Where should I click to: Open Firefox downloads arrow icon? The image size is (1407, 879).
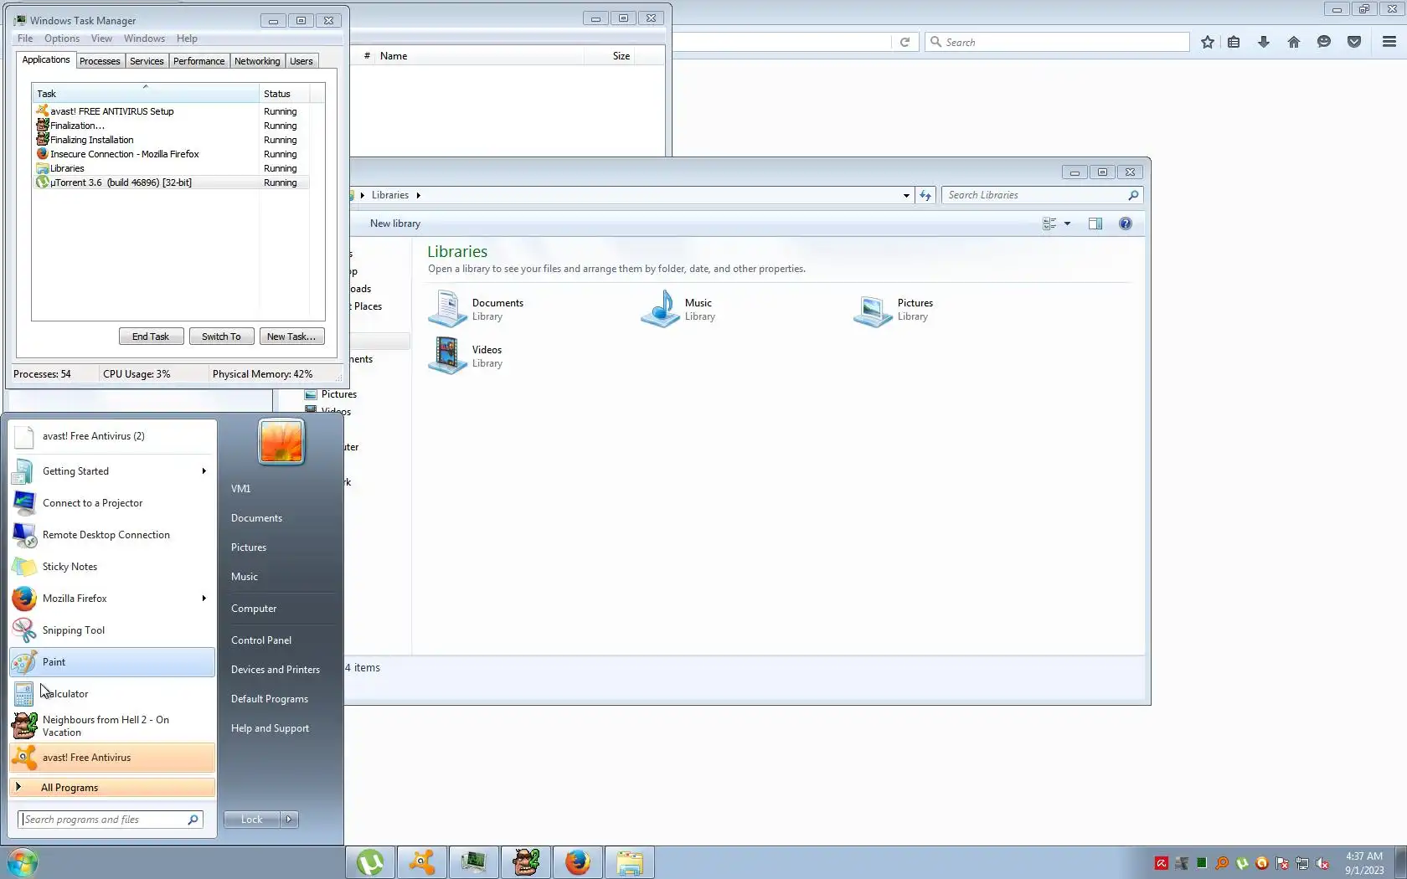pos(1264,42)
